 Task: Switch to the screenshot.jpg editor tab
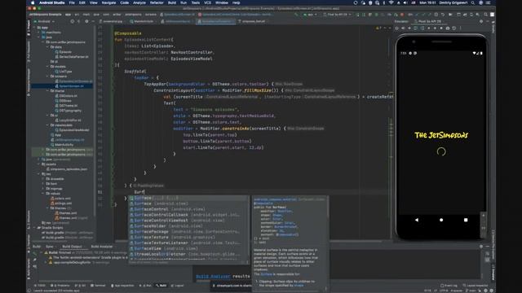click(111, 21)
